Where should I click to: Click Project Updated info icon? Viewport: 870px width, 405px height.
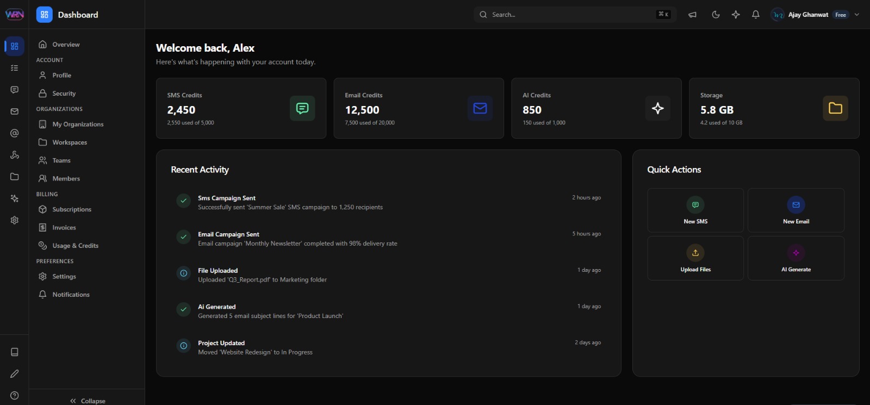pyautogui.click(x=184, y=345)
